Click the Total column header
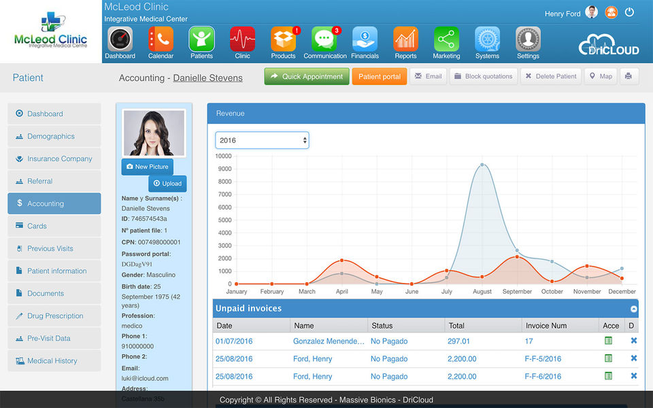 click(x=483, y=326)
